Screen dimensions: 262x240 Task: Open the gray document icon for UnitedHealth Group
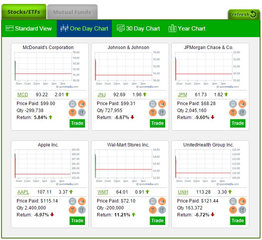[x=233, y=201]
